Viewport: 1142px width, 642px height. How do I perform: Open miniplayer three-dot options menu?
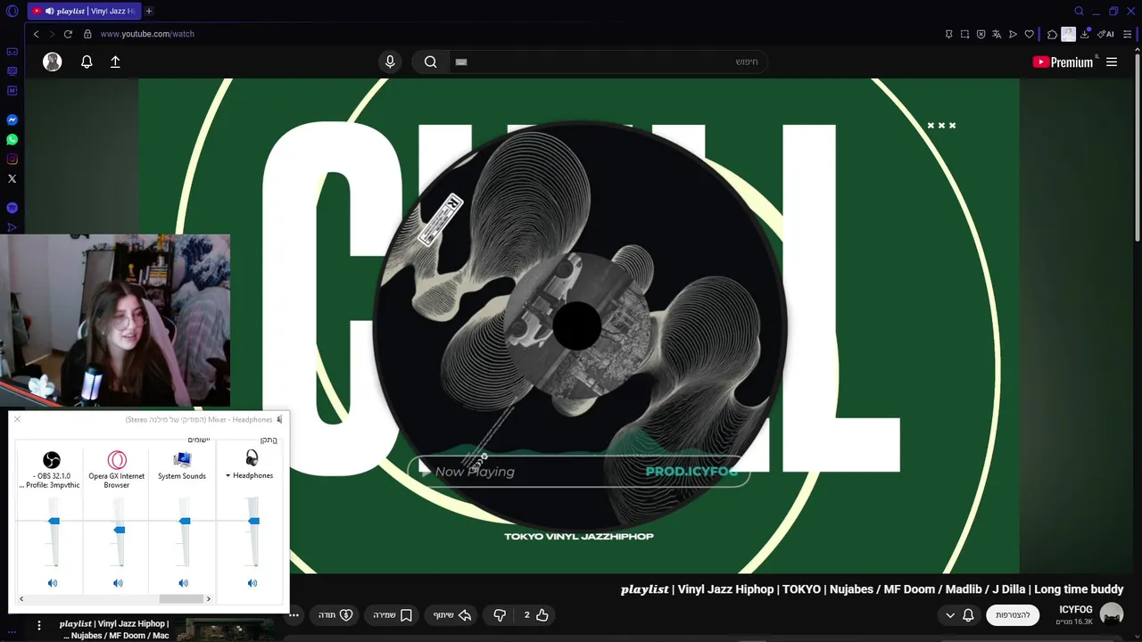[x=38, y=626]
